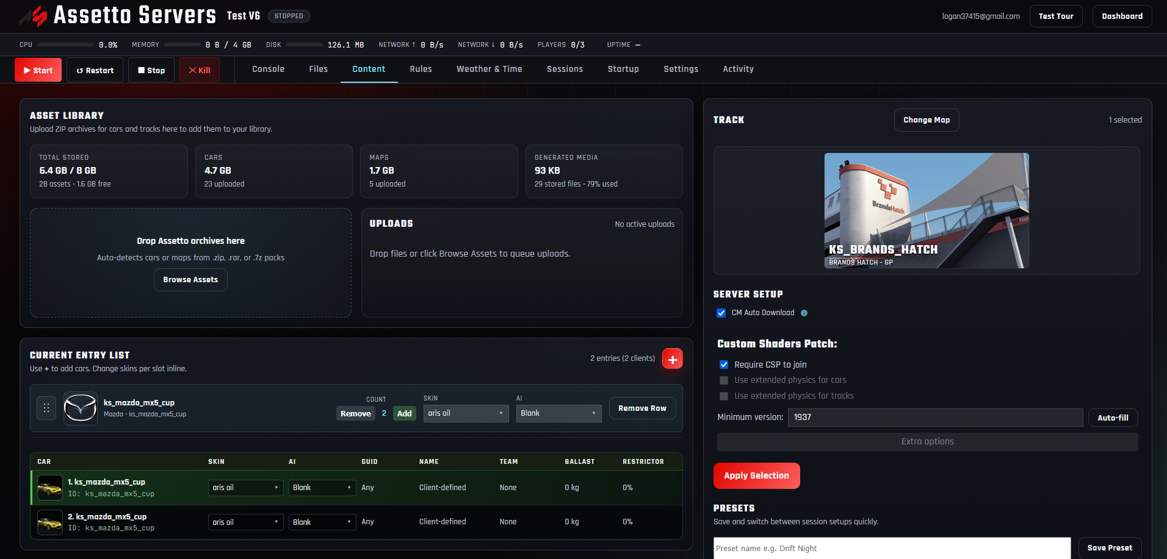Kill the server process
The image size is (1167, 559).
pyautogui.click(x=199, y=70)
